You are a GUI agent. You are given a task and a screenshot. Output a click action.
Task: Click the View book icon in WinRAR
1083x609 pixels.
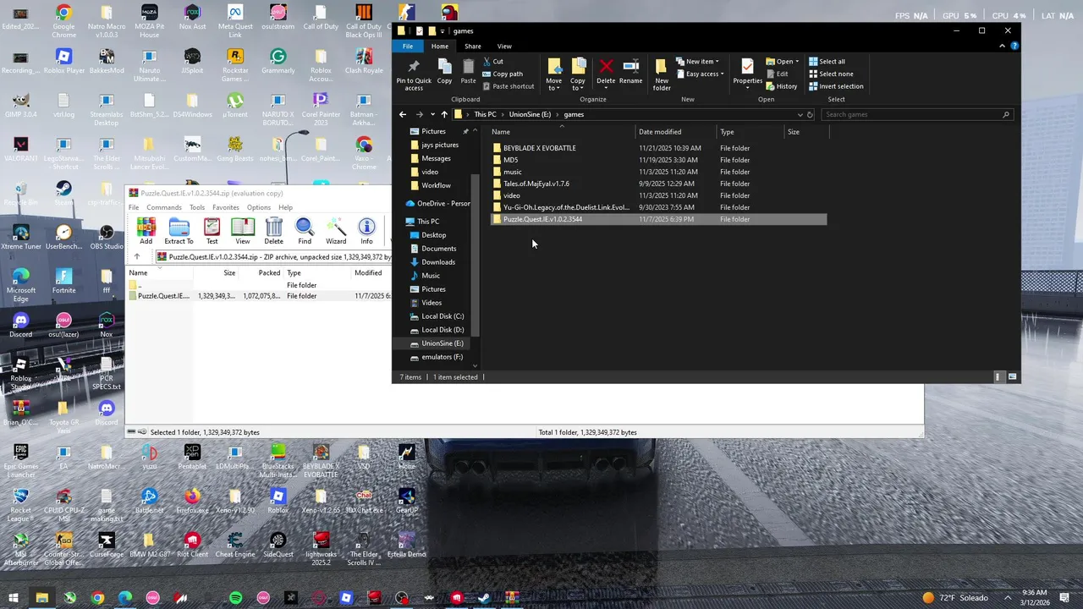pyautogui.click(x=243, y=231)
